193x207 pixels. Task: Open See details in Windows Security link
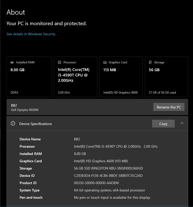31,34
